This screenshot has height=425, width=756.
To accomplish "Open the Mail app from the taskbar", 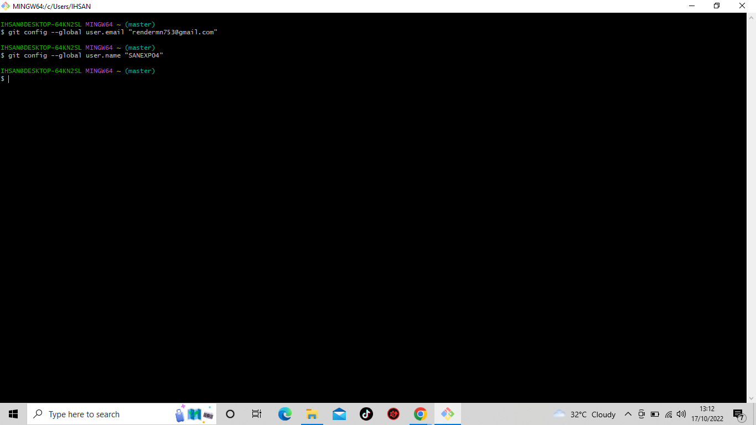I will point(339,414).
